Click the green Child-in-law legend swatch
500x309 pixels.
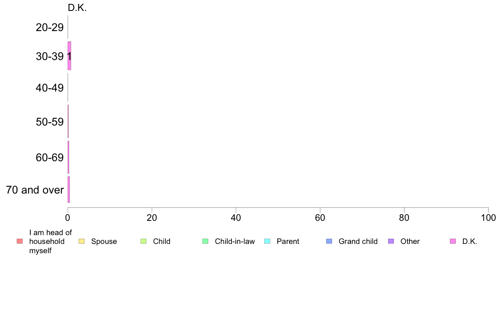point(205,241)
